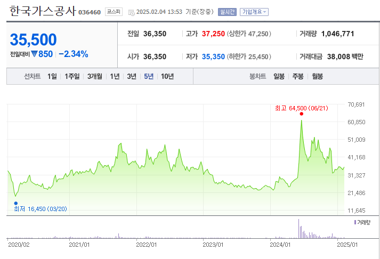
Task: Click the 저가 value 35,350
Action: 213,56
